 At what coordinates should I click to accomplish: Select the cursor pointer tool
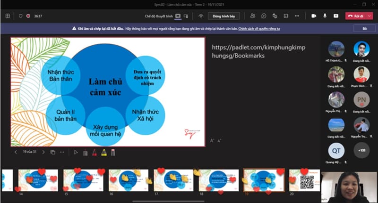76,153
